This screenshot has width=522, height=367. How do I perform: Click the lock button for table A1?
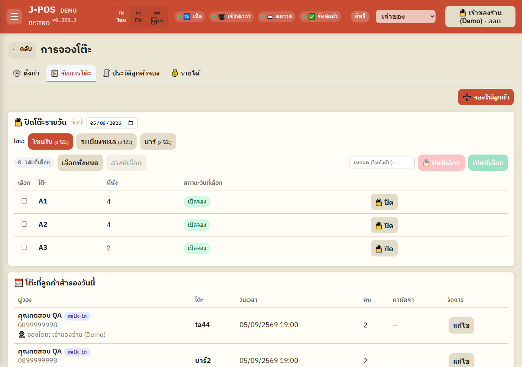coord(384,202)
